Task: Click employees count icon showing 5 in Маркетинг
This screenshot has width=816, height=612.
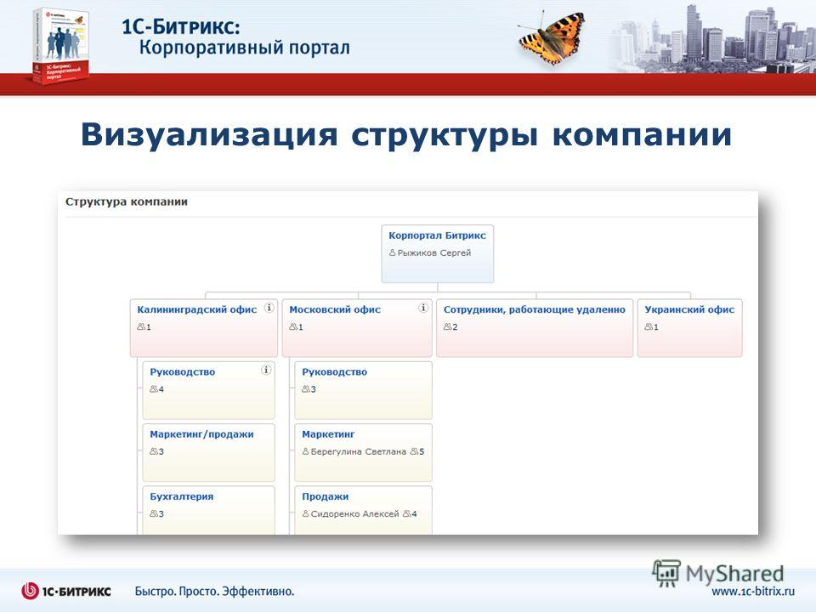Action: pos(414,451)
